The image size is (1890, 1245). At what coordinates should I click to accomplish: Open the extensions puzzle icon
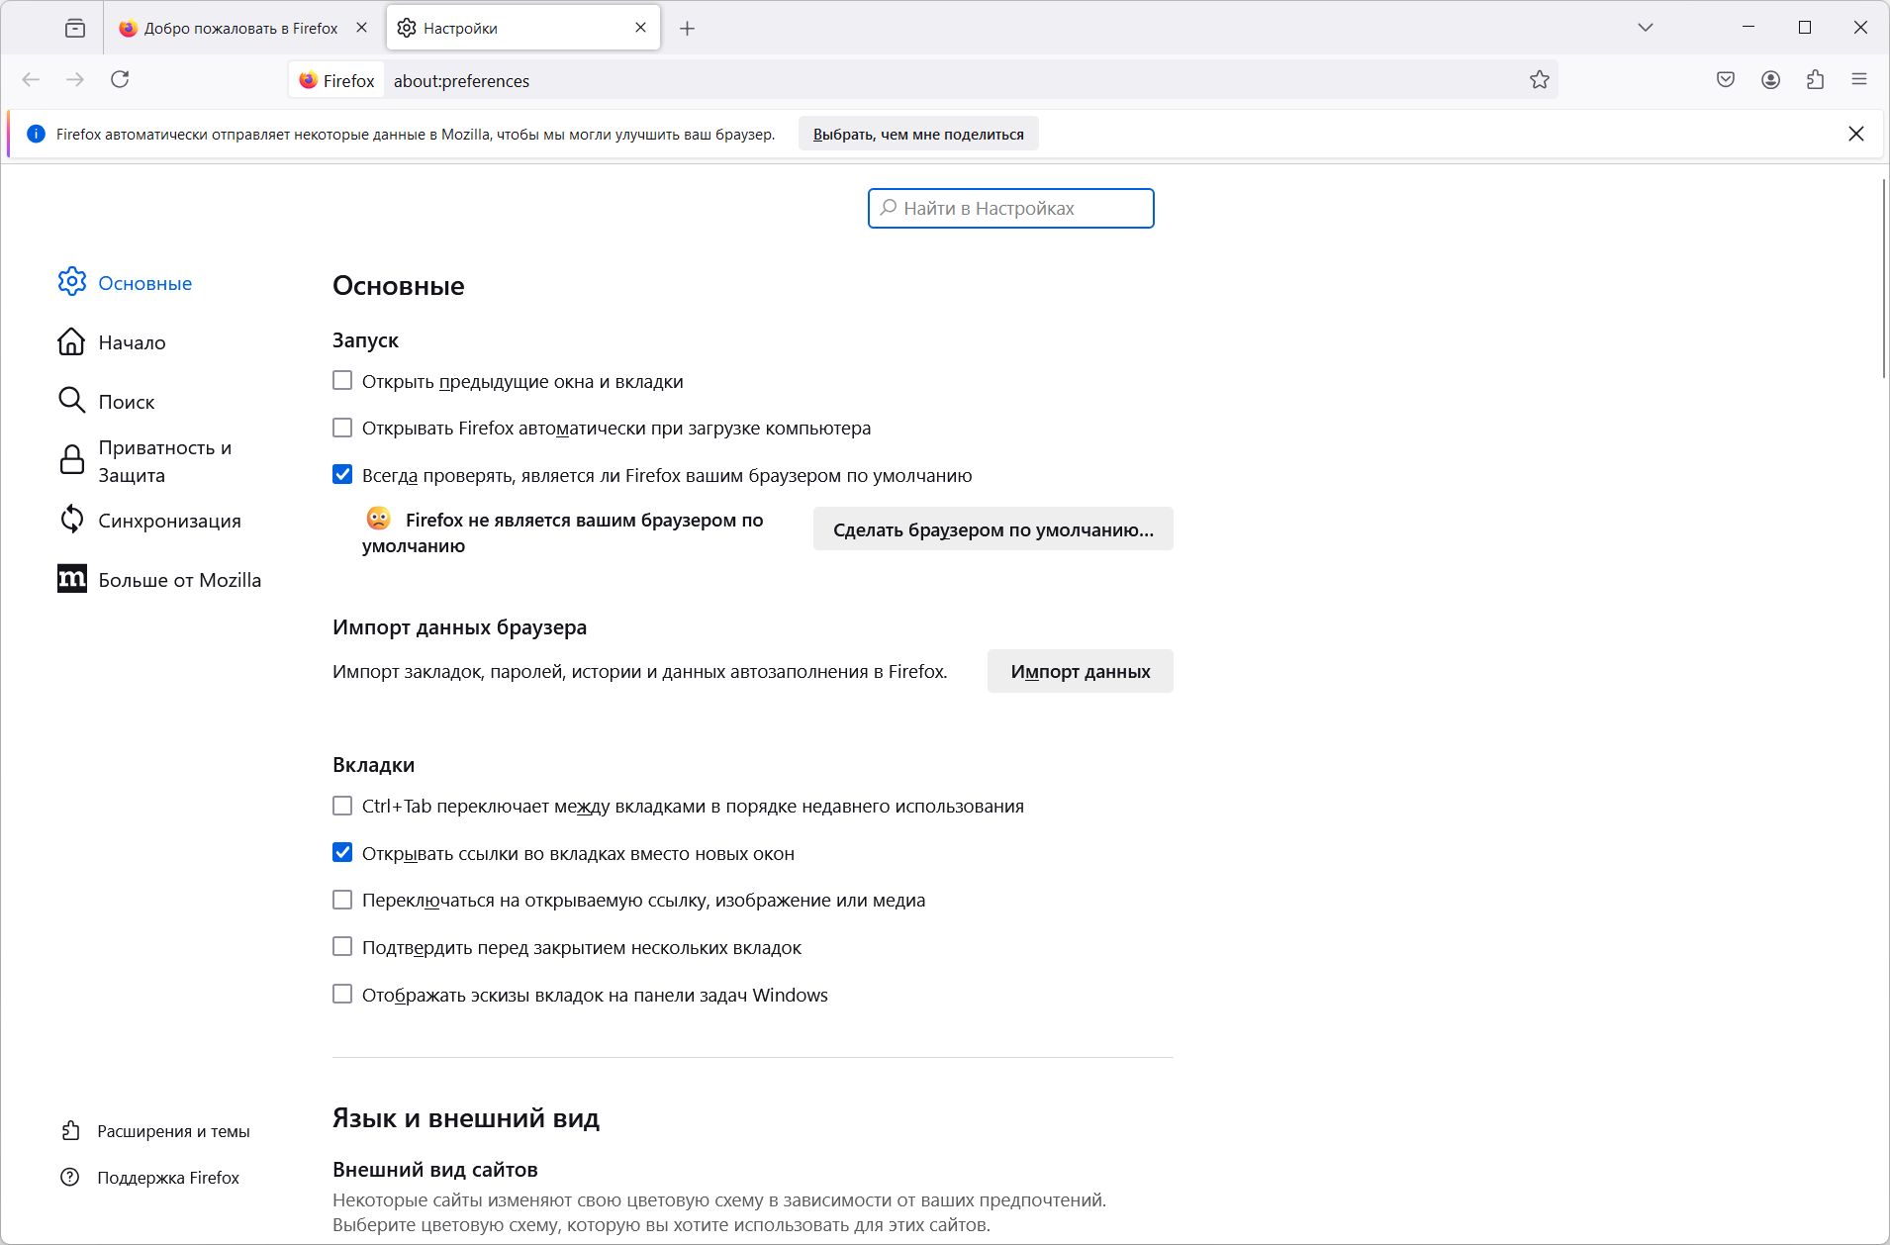click(1816, 80)
